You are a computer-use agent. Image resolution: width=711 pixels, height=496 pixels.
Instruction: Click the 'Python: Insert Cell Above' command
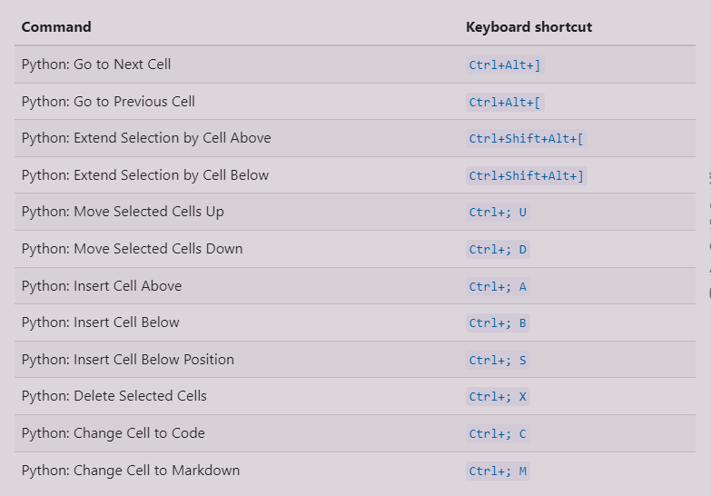102,286
